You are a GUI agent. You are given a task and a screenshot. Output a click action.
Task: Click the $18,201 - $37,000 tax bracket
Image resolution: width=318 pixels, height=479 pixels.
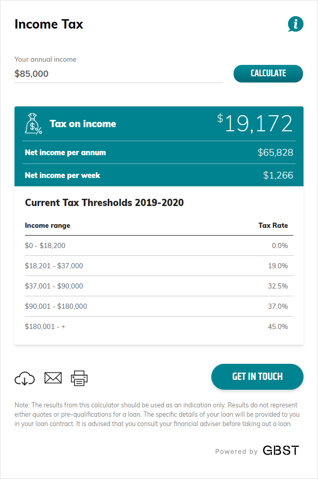pyautogui.click(x=159, y=266)
